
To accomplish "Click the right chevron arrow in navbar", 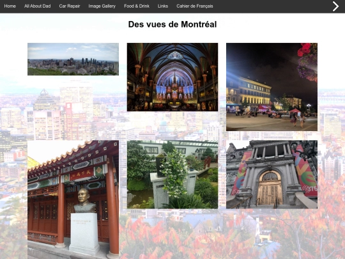I will [x=335, y=6].
